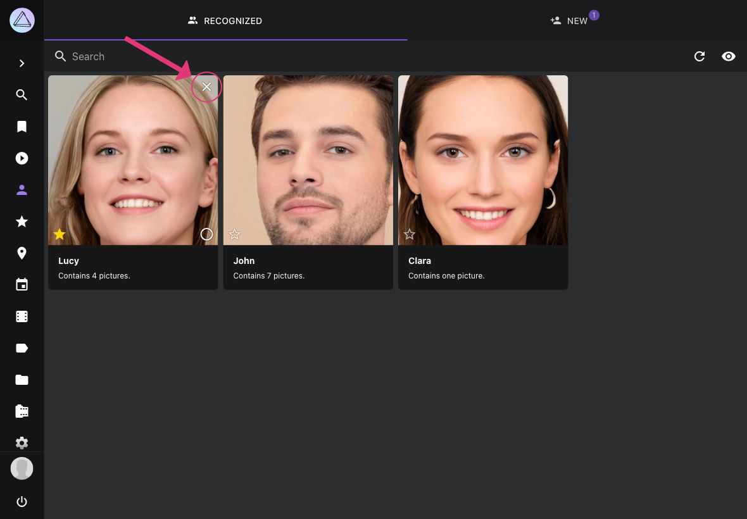The image size is (747, 519).
Task: Unfavorite Lucy by clicking her star
Action: pos(59,234)
